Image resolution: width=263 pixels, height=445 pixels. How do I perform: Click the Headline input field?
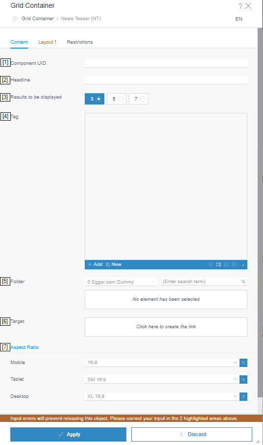[166, 80]
